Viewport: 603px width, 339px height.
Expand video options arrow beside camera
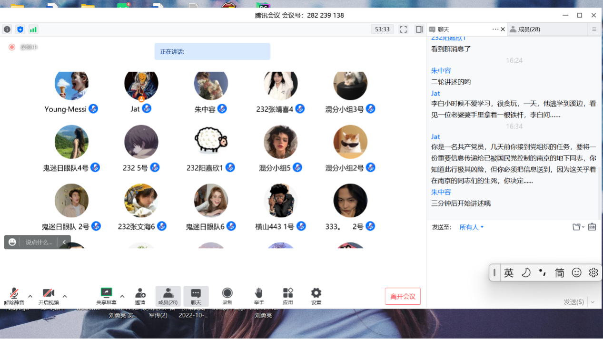point(65,296)
